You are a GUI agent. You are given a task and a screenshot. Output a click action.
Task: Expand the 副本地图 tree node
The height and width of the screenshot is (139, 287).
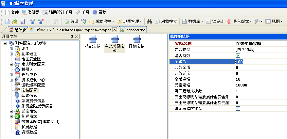(11, 54)
